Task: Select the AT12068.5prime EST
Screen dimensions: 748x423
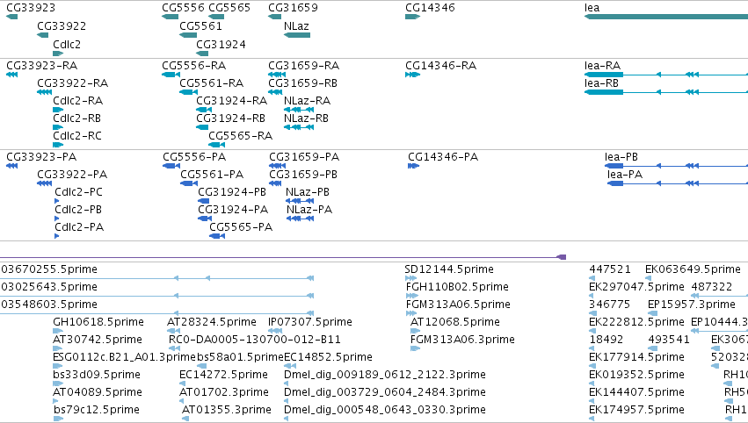Action: click(455, 322)
